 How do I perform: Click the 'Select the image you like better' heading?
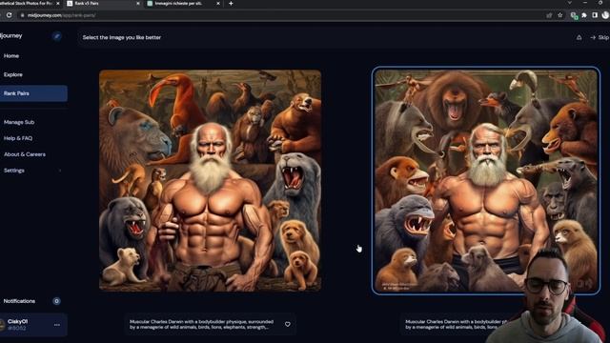[122, 37]
